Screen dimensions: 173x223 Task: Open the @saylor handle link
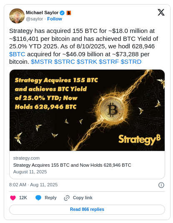pyautogui.click(x=35, y=19)
